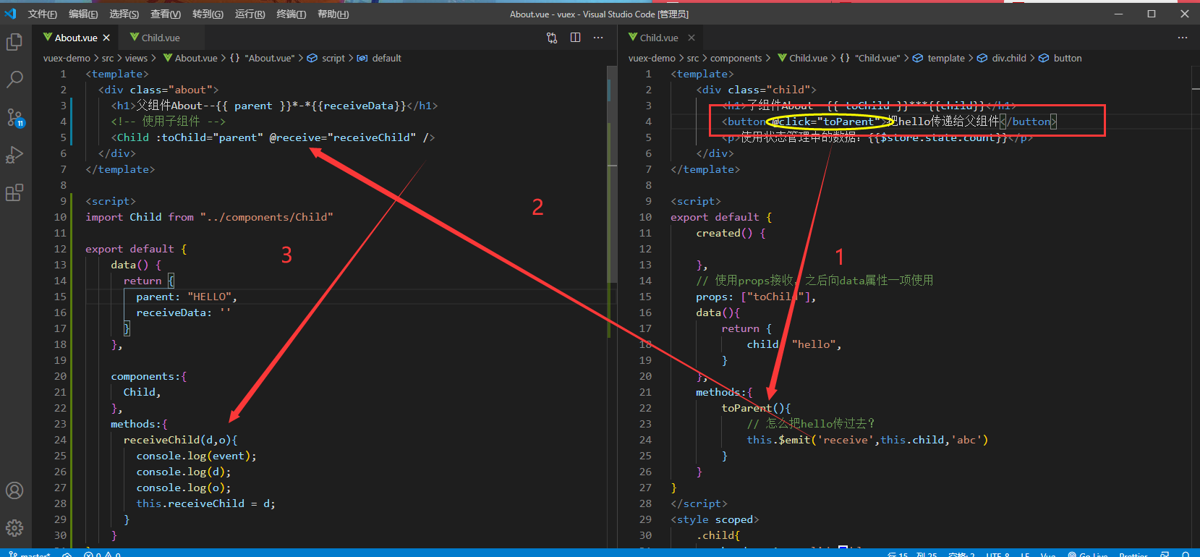Click 'console.log(event);' line
Screen dimensions: 1200x557
point(196,456)
